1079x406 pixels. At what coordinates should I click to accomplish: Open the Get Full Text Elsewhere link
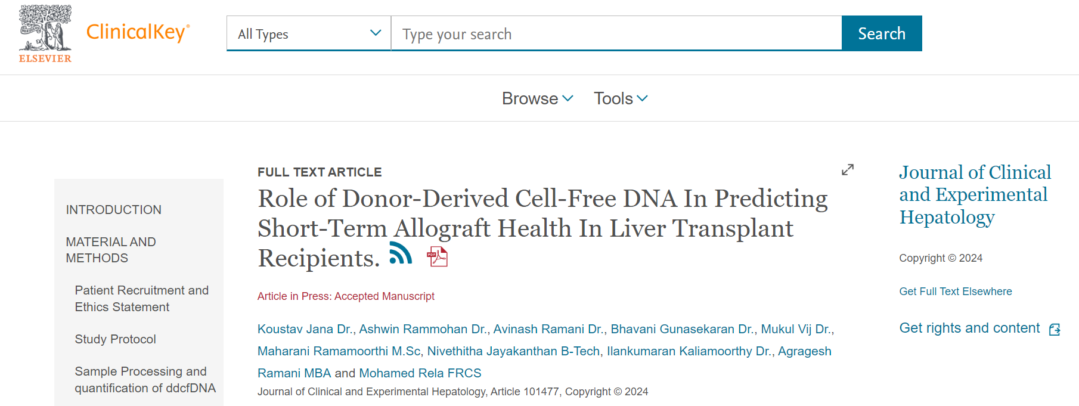[955, 292]
